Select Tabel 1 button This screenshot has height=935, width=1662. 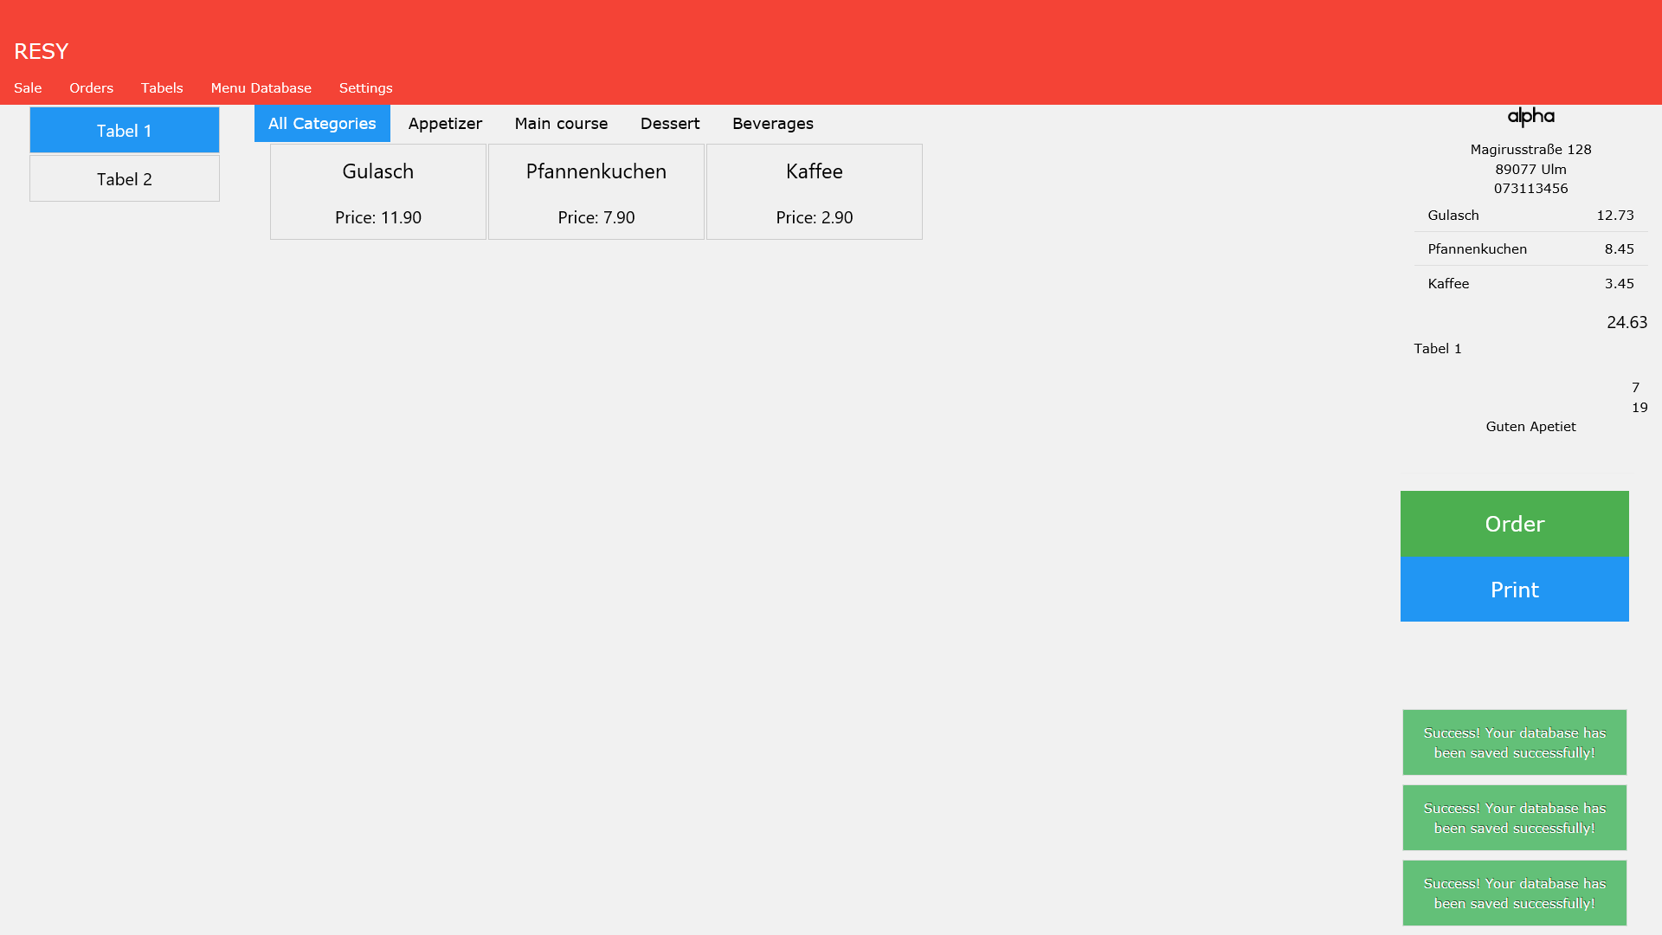click(x=125, y=131)
